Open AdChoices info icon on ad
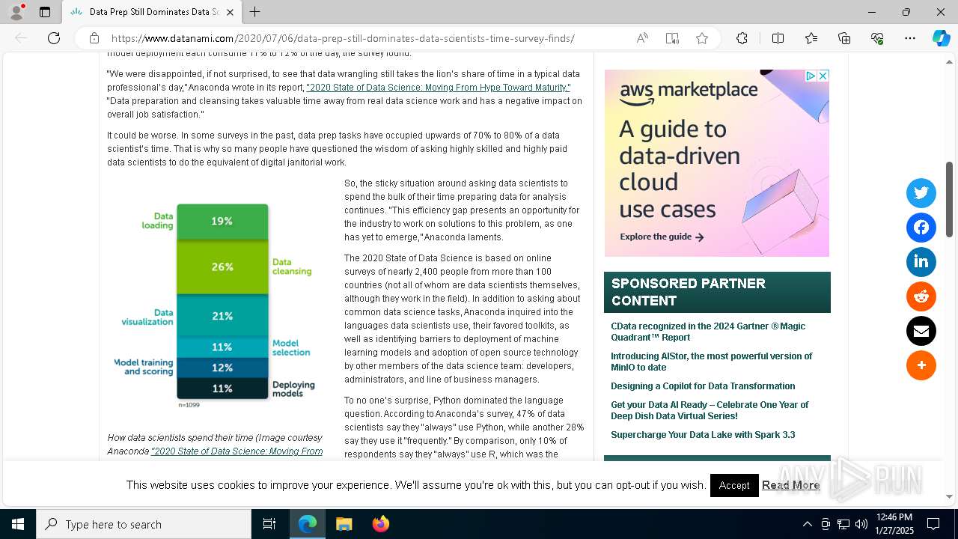 811,76
